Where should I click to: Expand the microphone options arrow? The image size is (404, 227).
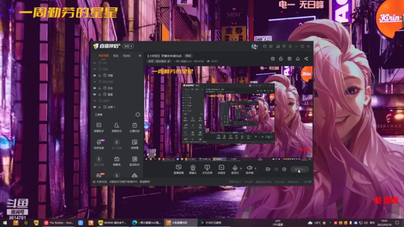point(241,168)
